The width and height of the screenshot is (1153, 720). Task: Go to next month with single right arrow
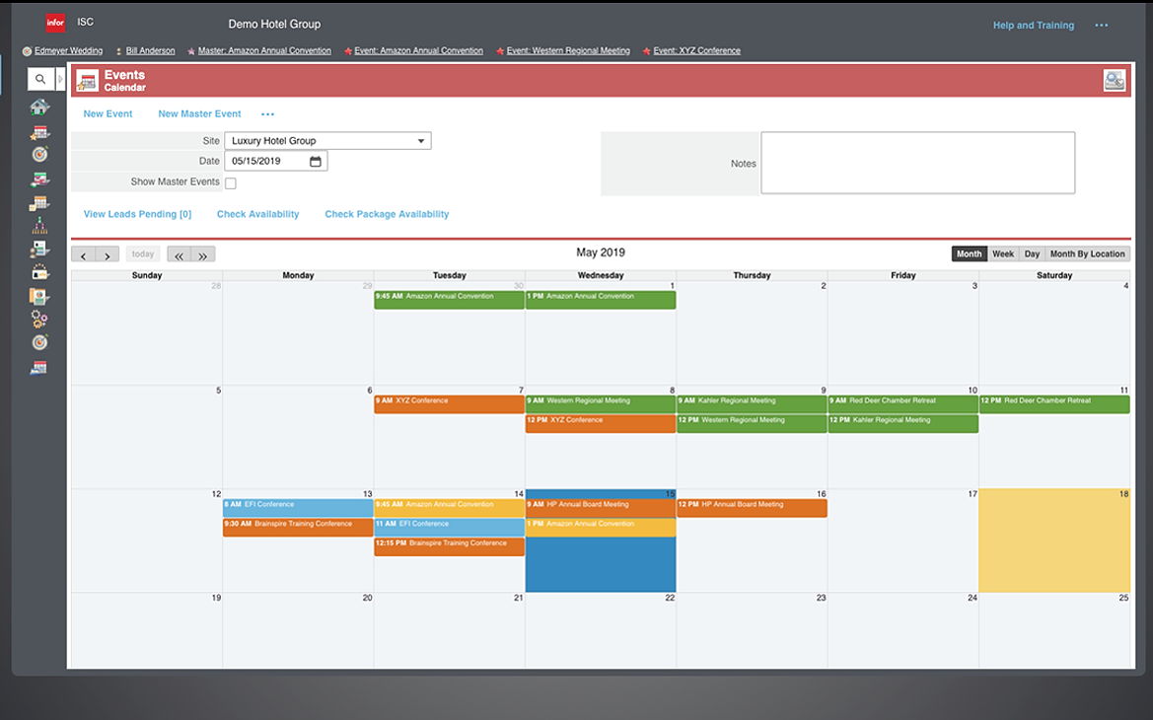pos(108,254)
